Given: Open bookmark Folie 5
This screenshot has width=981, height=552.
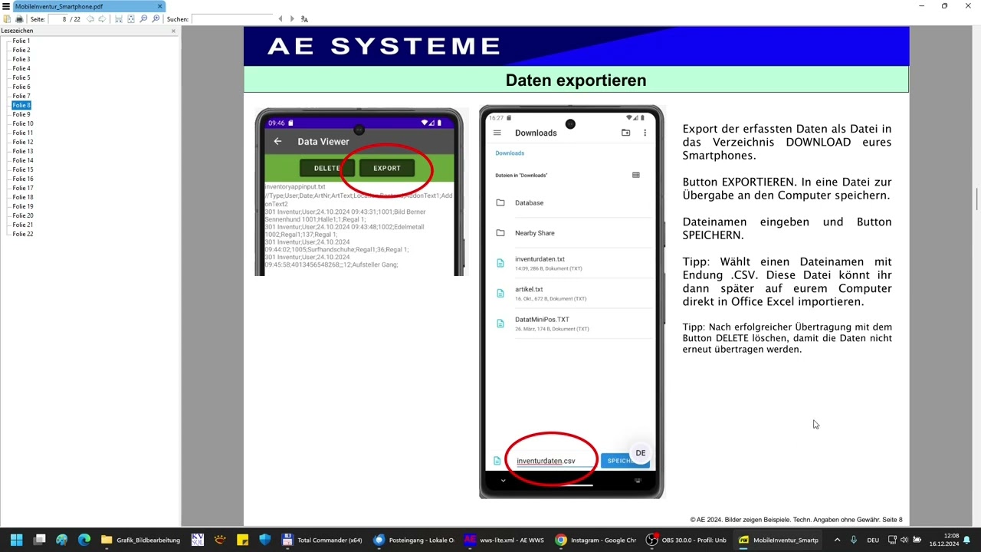Looking at the screenshot, I should click(x=21, y=77).
